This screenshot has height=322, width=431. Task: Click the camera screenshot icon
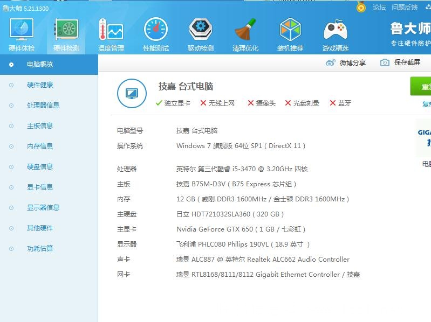pyautogui.click(x=385, y=63)
